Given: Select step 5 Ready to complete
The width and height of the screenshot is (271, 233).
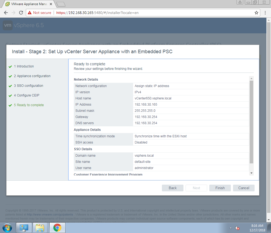Looking at the screenshot, I should pos(29,105).
